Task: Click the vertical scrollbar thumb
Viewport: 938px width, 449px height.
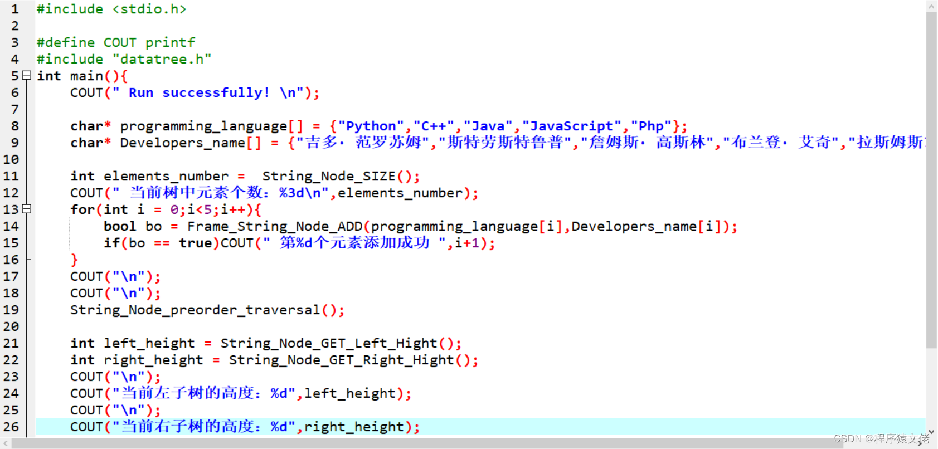Action: (931, 180)
